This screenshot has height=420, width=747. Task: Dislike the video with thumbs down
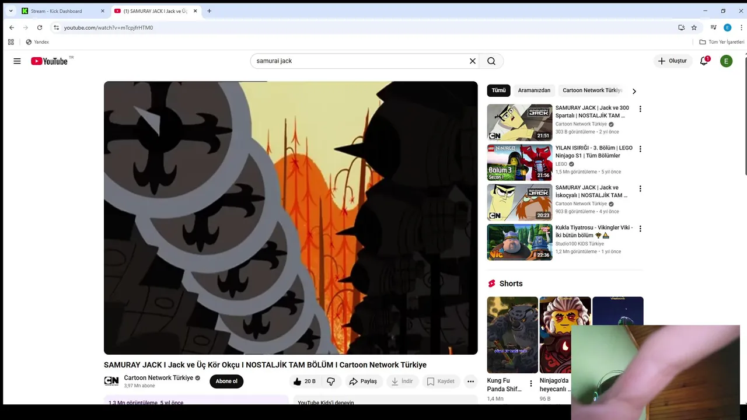(331, 381)
